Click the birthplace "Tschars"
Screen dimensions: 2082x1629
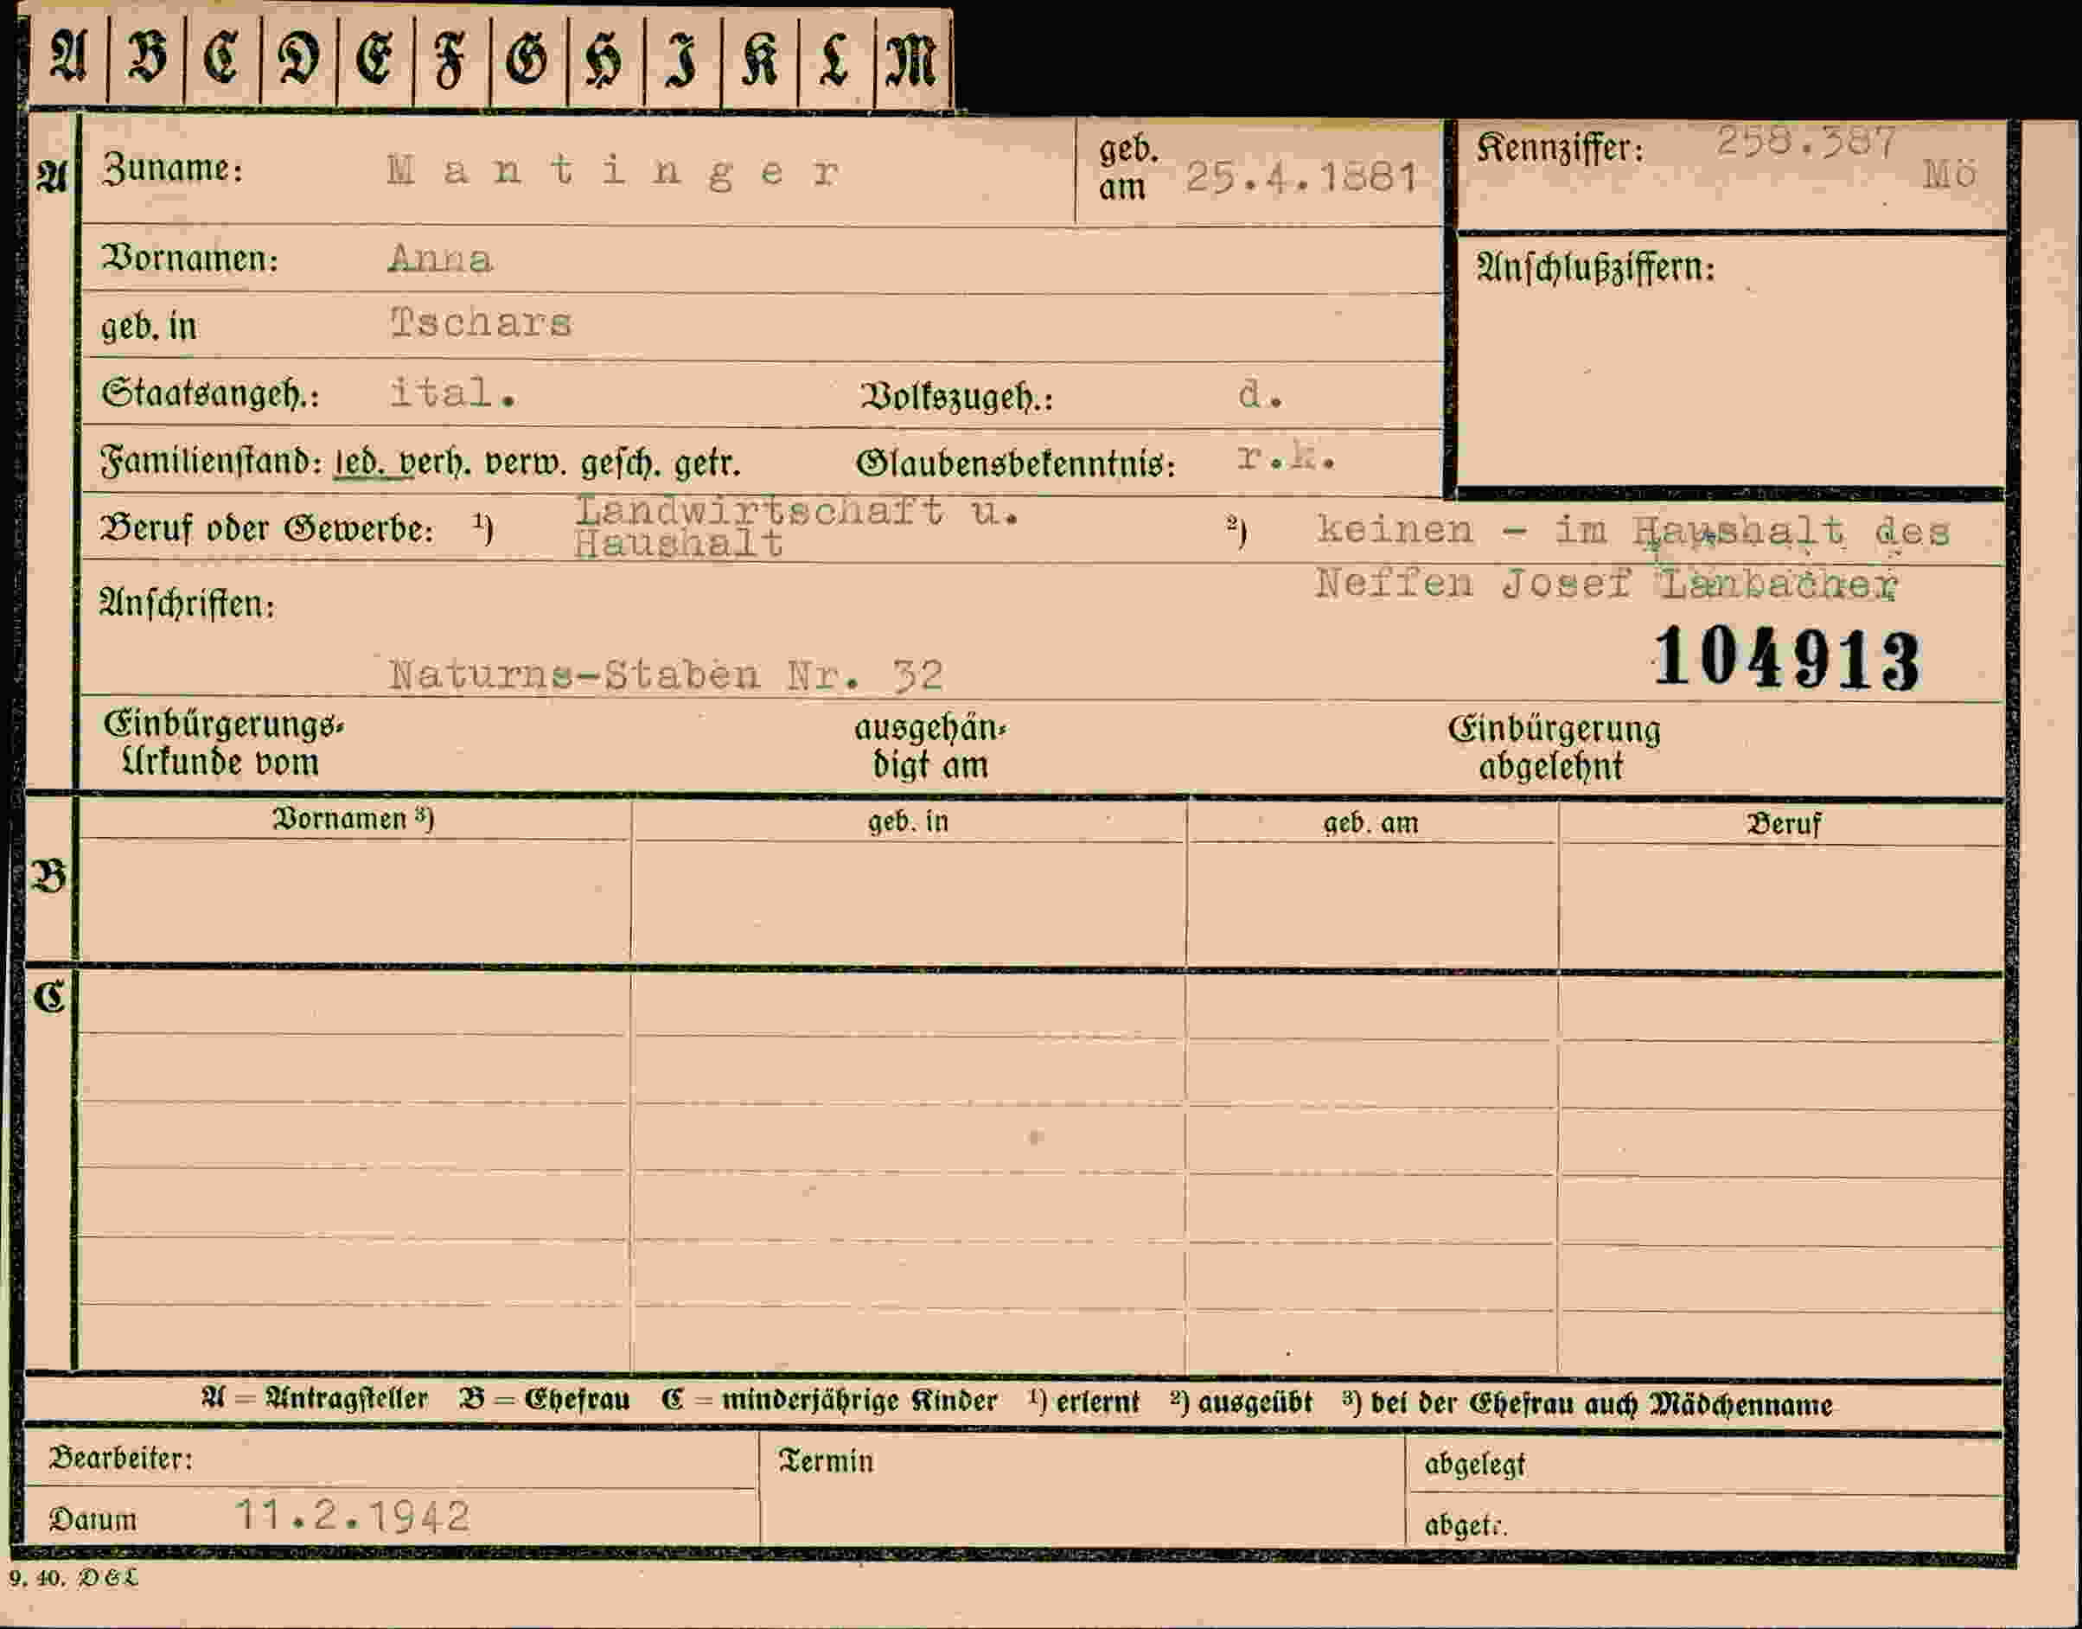pos(481,323)
